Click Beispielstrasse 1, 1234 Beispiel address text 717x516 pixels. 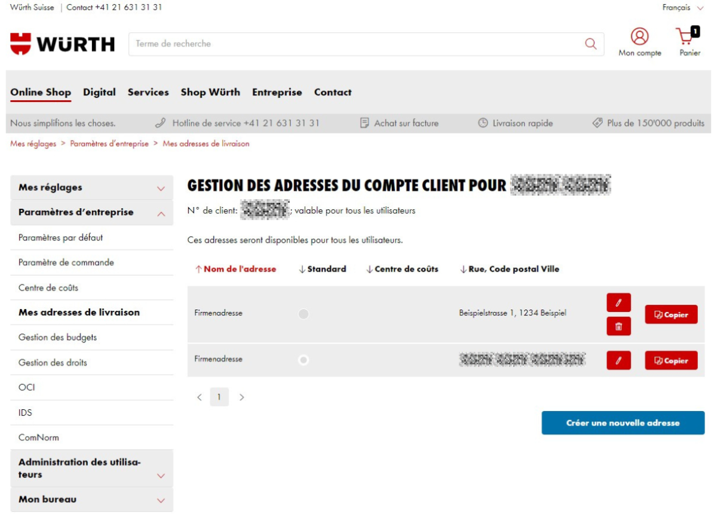coord(513,313)
